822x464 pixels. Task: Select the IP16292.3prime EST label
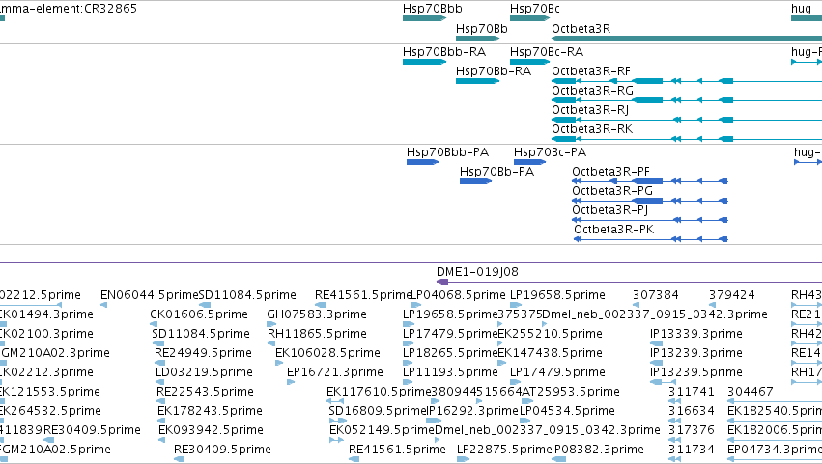[x=473, y=412]
